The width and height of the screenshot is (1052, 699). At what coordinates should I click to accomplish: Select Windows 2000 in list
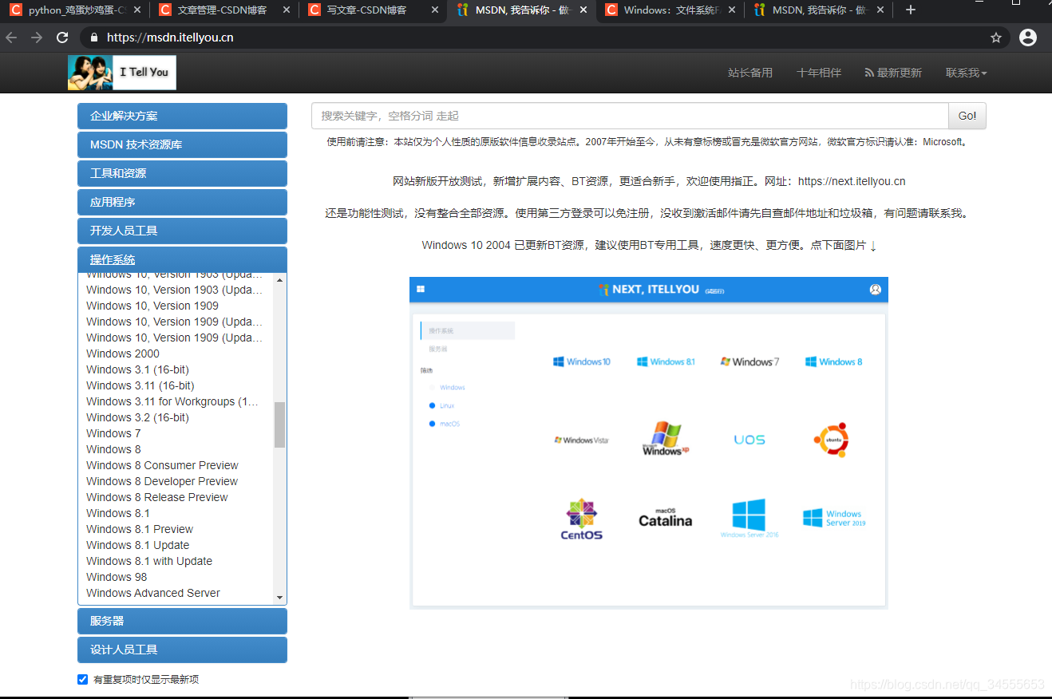[123, 353]
